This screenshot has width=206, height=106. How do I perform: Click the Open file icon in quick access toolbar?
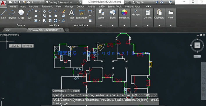15,2
